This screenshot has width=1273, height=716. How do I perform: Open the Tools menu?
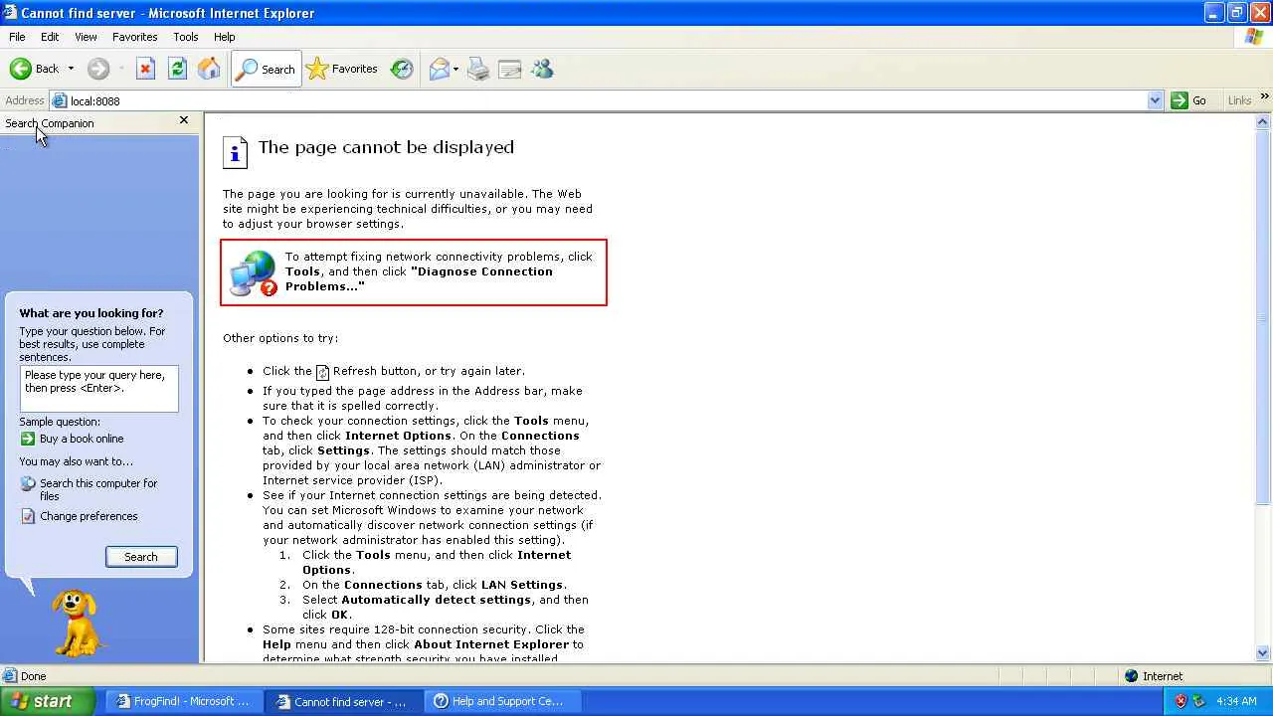point(186,37)
